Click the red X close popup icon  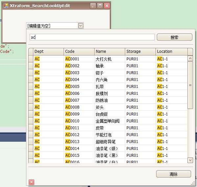(x=31, y=182)
